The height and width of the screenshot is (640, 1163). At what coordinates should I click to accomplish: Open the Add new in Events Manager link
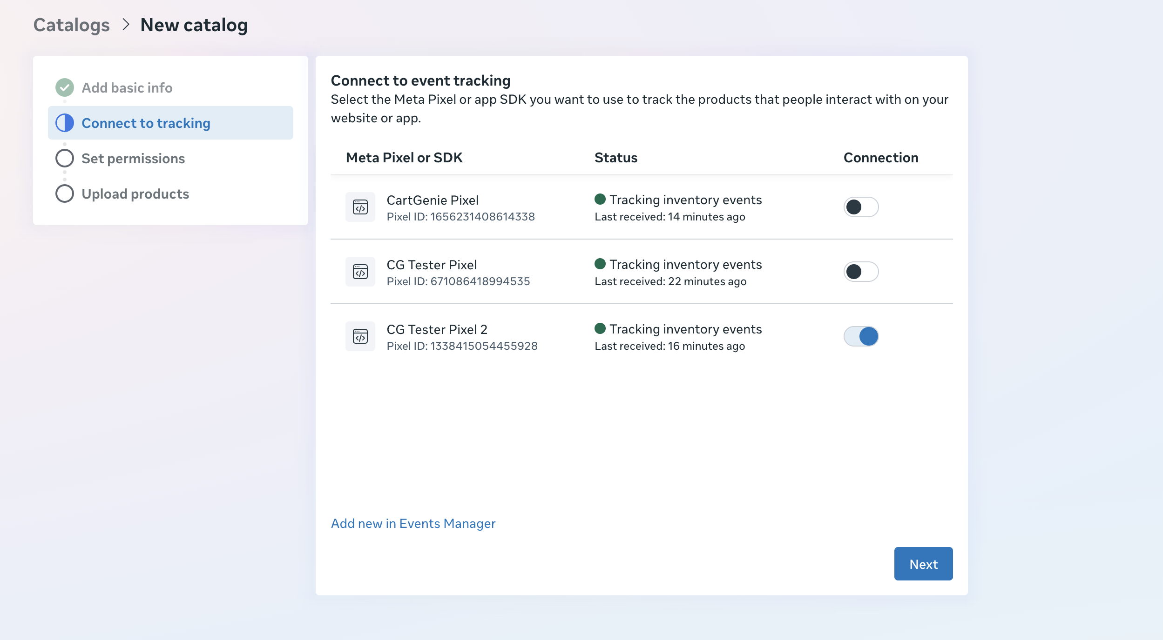413,524
